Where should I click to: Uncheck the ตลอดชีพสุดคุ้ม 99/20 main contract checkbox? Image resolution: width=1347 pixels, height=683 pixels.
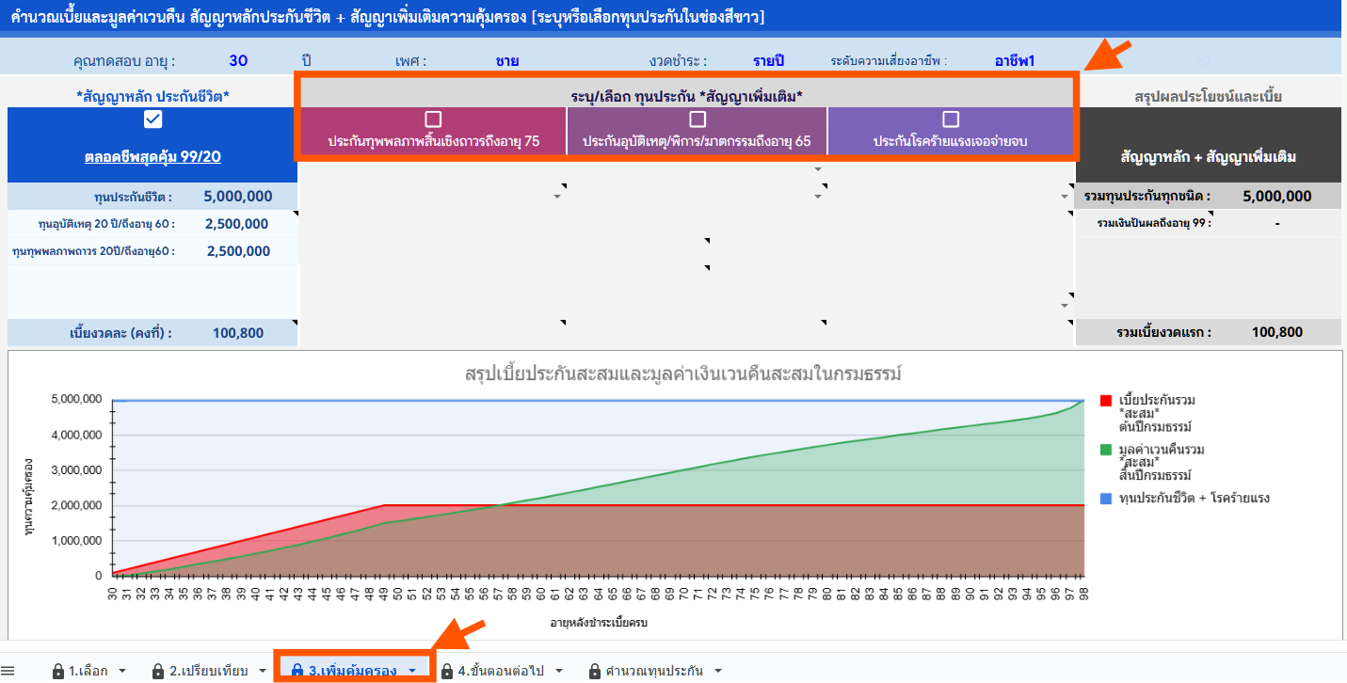click(152, 119)
